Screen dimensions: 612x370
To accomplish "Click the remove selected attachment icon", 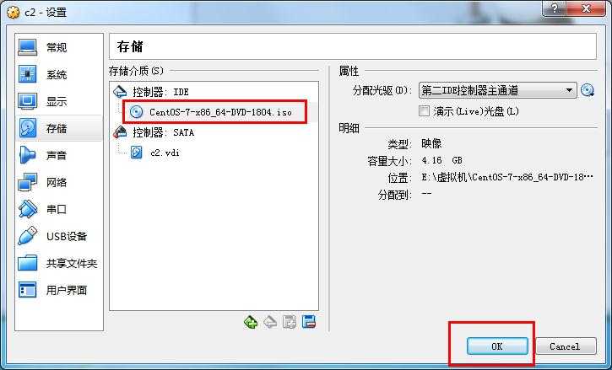I will click(309, 322).
